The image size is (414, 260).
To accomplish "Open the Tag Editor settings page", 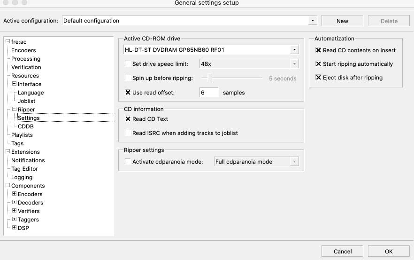I will point(24,169).
